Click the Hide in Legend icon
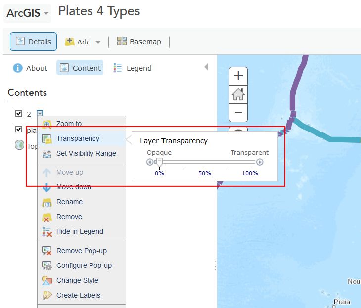Viewport: 361px width, 308px height. pyautogui.click(x=47, y=232)
